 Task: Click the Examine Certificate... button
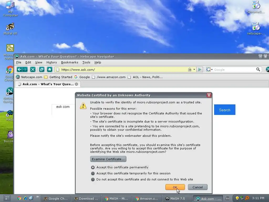pos(108,159)
